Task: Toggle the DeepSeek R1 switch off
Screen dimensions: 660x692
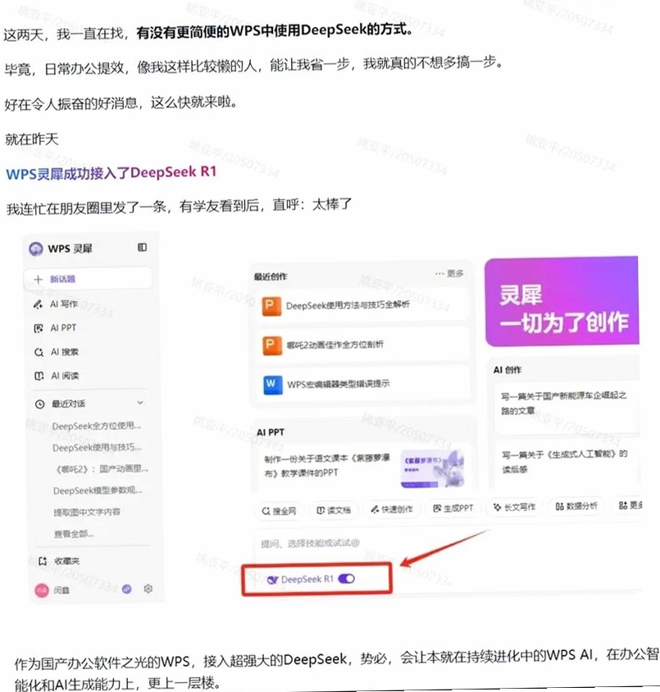Action: (346, 579)
